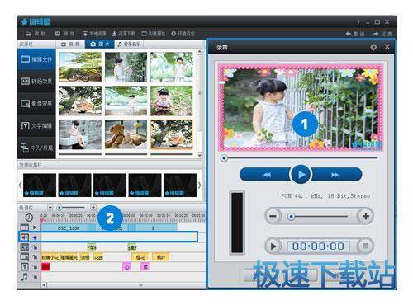Toggle lock on the music track
This screenshot has width=413, height=305.
coord(35,277)
